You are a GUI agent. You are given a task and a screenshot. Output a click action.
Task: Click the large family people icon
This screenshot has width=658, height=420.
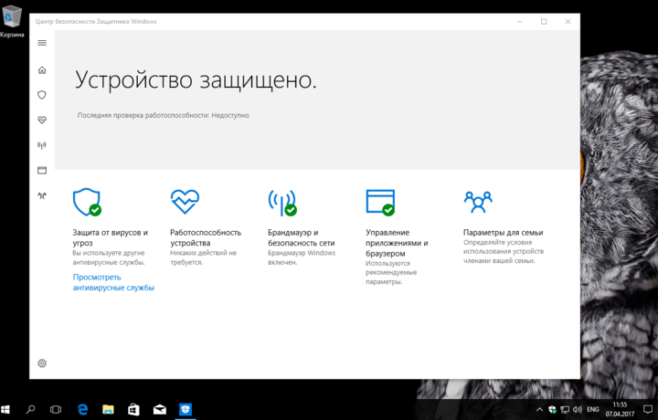point(478,202)
